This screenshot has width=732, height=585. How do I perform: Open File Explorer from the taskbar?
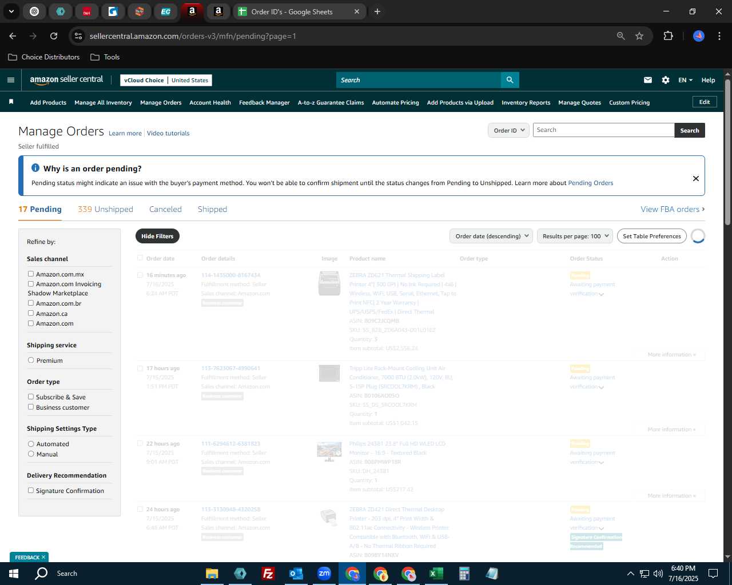click(x=212, y=574)
